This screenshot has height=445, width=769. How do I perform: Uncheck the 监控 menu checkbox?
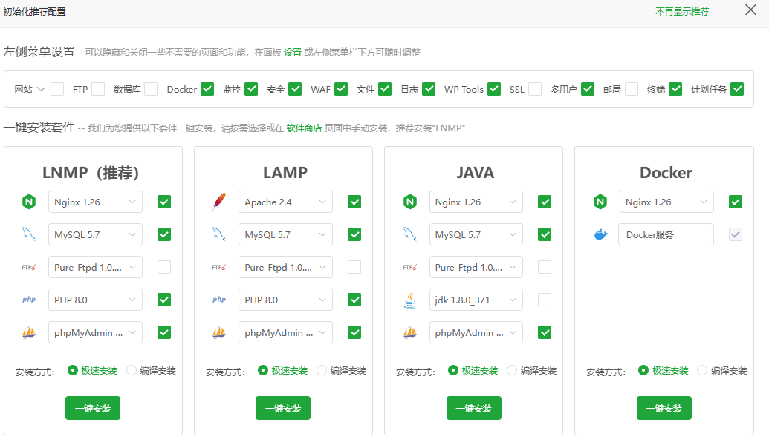[251, 89]
